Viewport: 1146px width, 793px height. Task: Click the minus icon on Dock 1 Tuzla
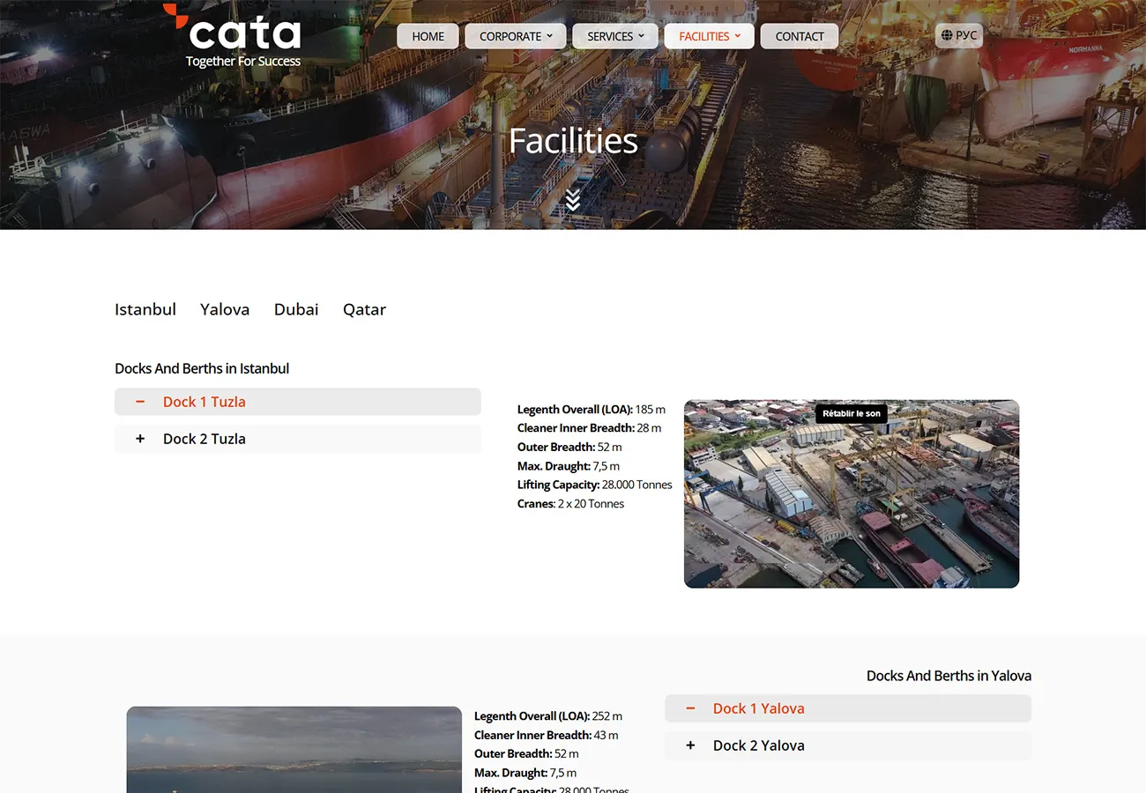[x=139, y=401]
